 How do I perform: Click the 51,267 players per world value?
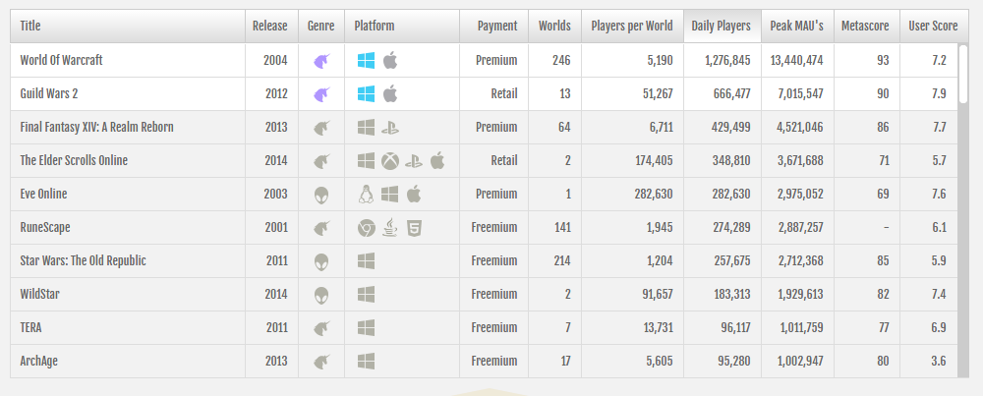657,94
